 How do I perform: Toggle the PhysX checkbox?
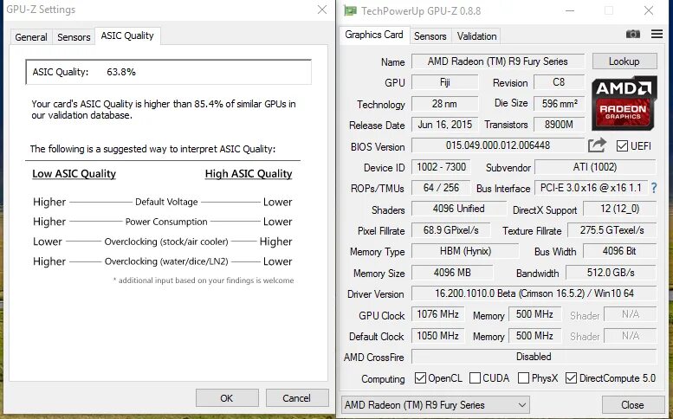(523, 377)
